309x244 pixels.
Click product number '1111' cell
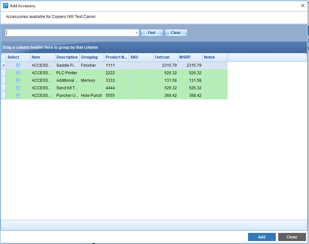coord(116,65)
